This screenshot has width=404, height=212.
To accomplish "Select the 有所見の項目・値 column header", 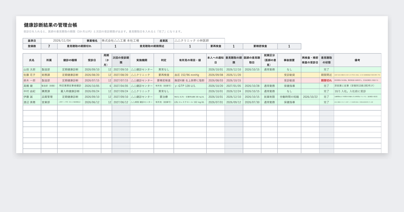I will [190, 60].
